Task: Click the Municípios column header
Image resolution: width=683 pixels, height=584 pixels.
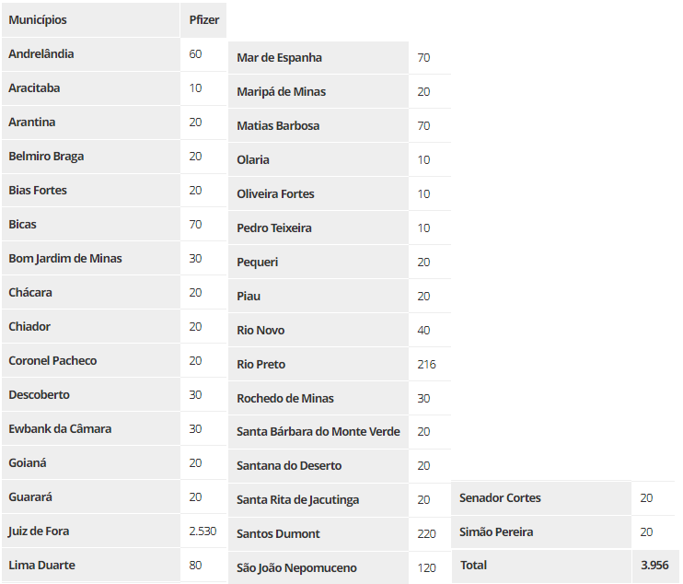Action: point(90,20)
